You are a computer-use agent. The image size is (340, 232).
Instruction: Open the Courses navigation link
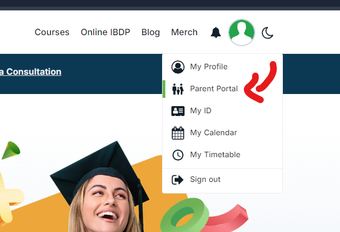[52, 32]
